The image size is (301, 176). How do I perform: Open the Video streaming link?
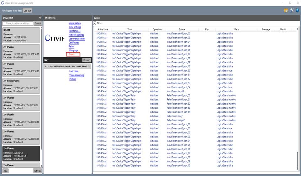click(77, 75)
